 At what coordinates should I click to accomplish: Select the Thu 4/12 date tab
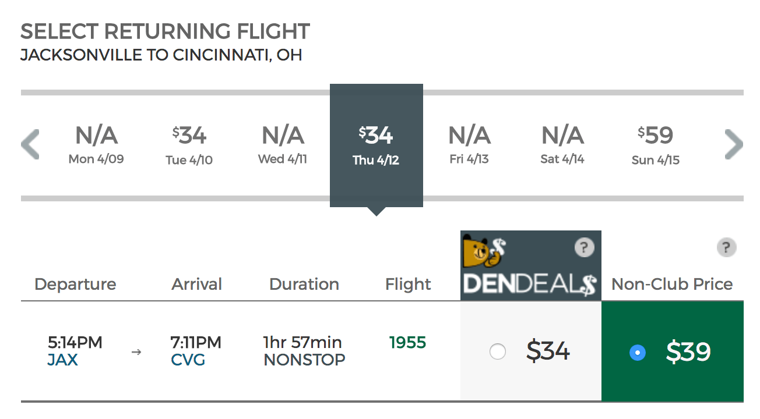pos(376,144)
